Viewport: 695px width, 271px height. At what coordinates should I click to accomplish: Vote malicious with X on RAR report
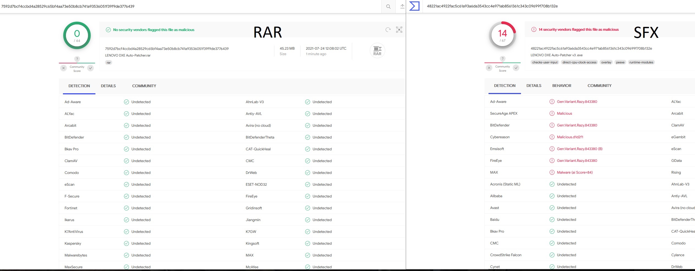pos(64,68)
